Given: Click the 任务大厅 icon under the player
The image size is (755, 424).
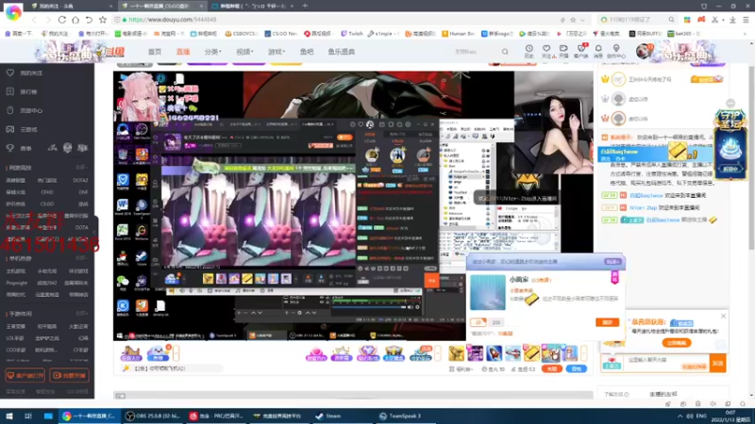Looking at the screenshot, I should (131, 353).
